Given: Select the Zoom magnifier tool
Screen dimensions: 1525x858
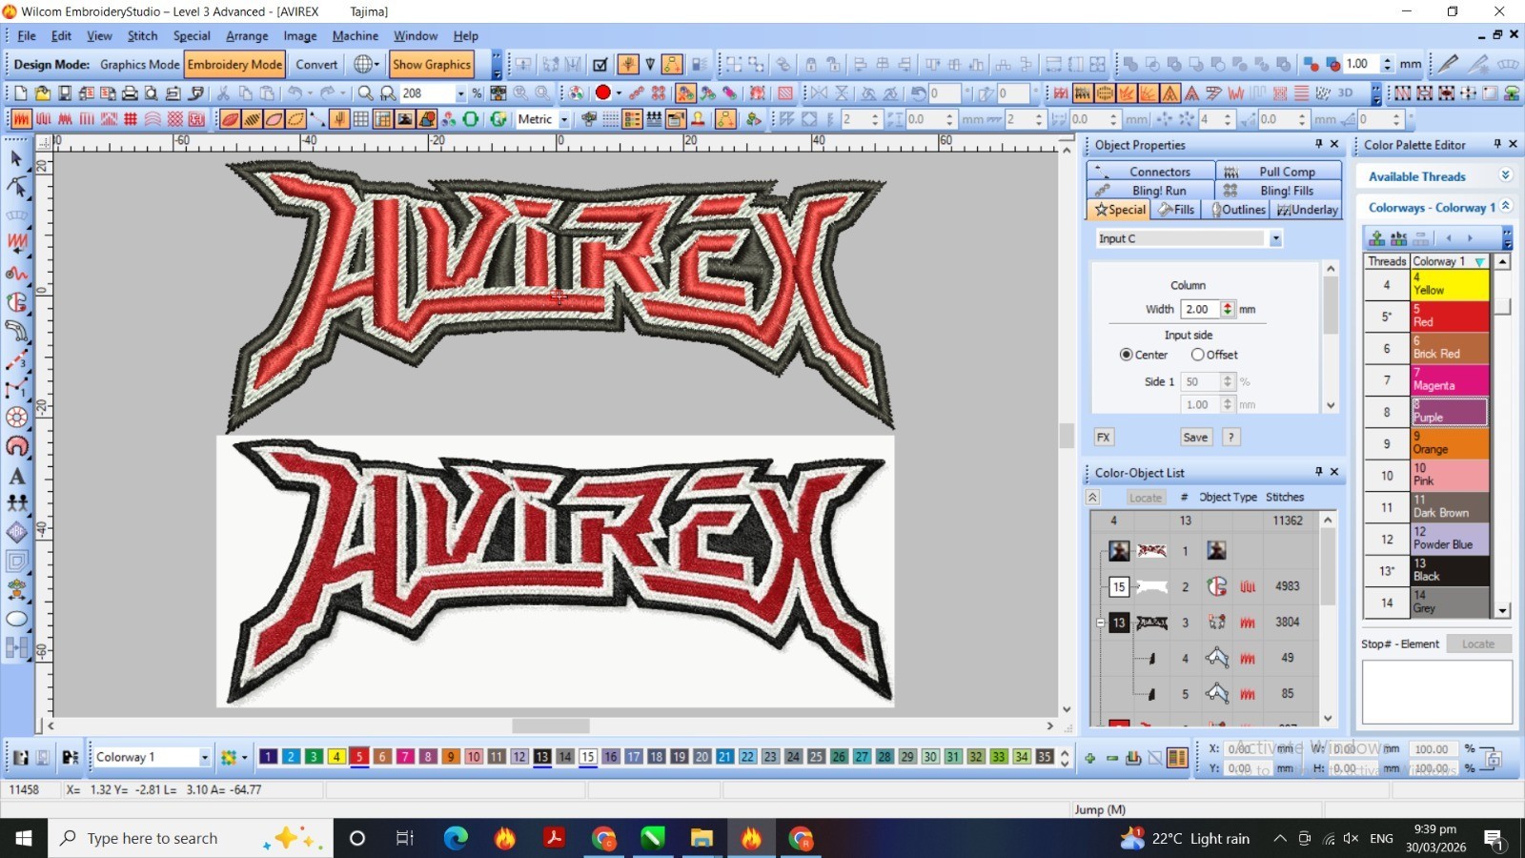Looking at the screenshot, I should [x=365, y=92].
